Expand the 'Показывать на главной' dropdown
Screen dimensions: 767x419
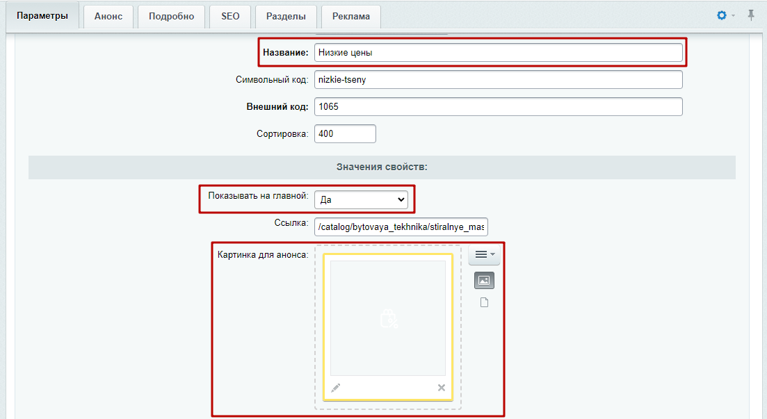(x=361, y=199)
